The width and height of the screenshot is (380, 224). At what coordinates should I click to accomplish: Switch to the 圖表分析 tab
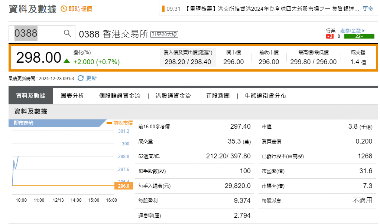click(x=72, y=96)
